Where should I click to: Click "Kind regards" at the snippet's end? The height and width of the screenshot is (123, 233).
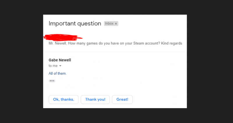[x=173, y=43]
